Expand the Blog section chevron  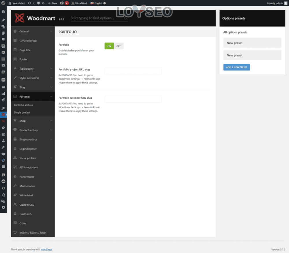pyautogui.click(x=51, y=87)
